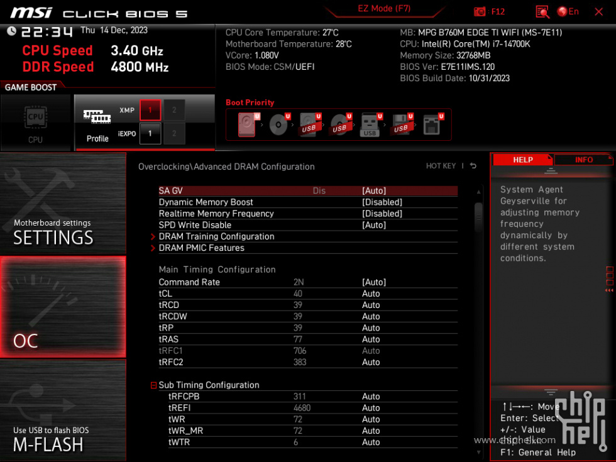Click the memory Profile RAM icon
The height and width of the screenshot is (462, 616).
point(97,117)
